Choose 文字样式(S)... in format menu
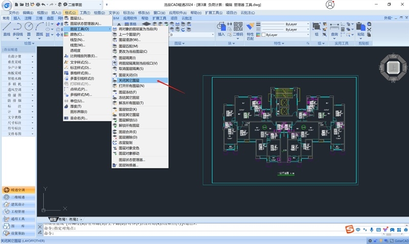 click(x=87, y=62)
